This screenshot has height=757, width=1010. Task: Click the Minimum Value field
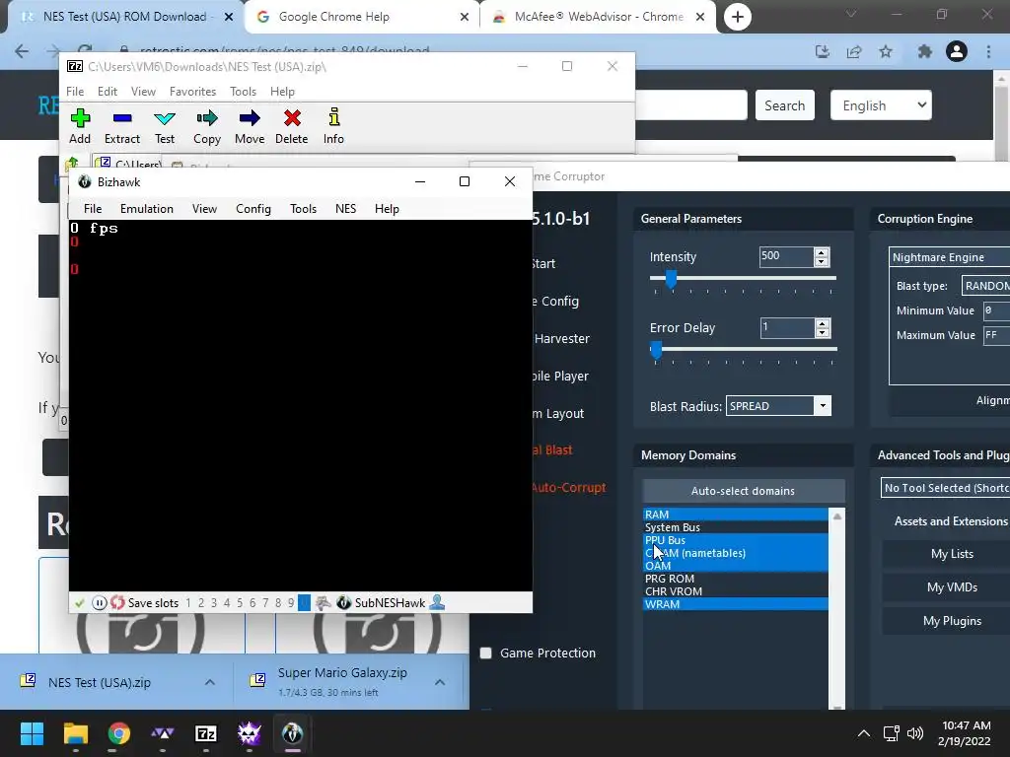pos(996,310)
